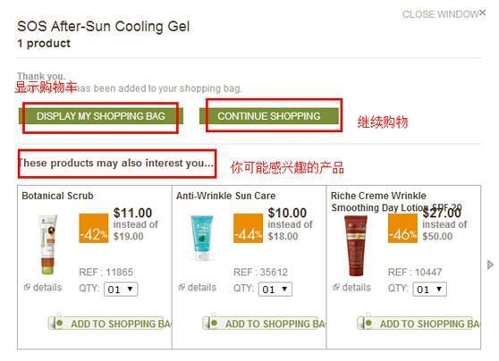This screenshot has width=499, height=361.
Task: Add Botanical Scrub to shopping bag
Action: tap(109, 323)
